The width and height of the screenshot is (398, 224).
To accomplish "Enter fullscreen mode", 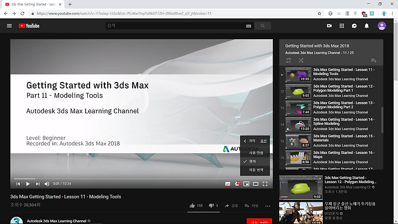I will (265, 184).
